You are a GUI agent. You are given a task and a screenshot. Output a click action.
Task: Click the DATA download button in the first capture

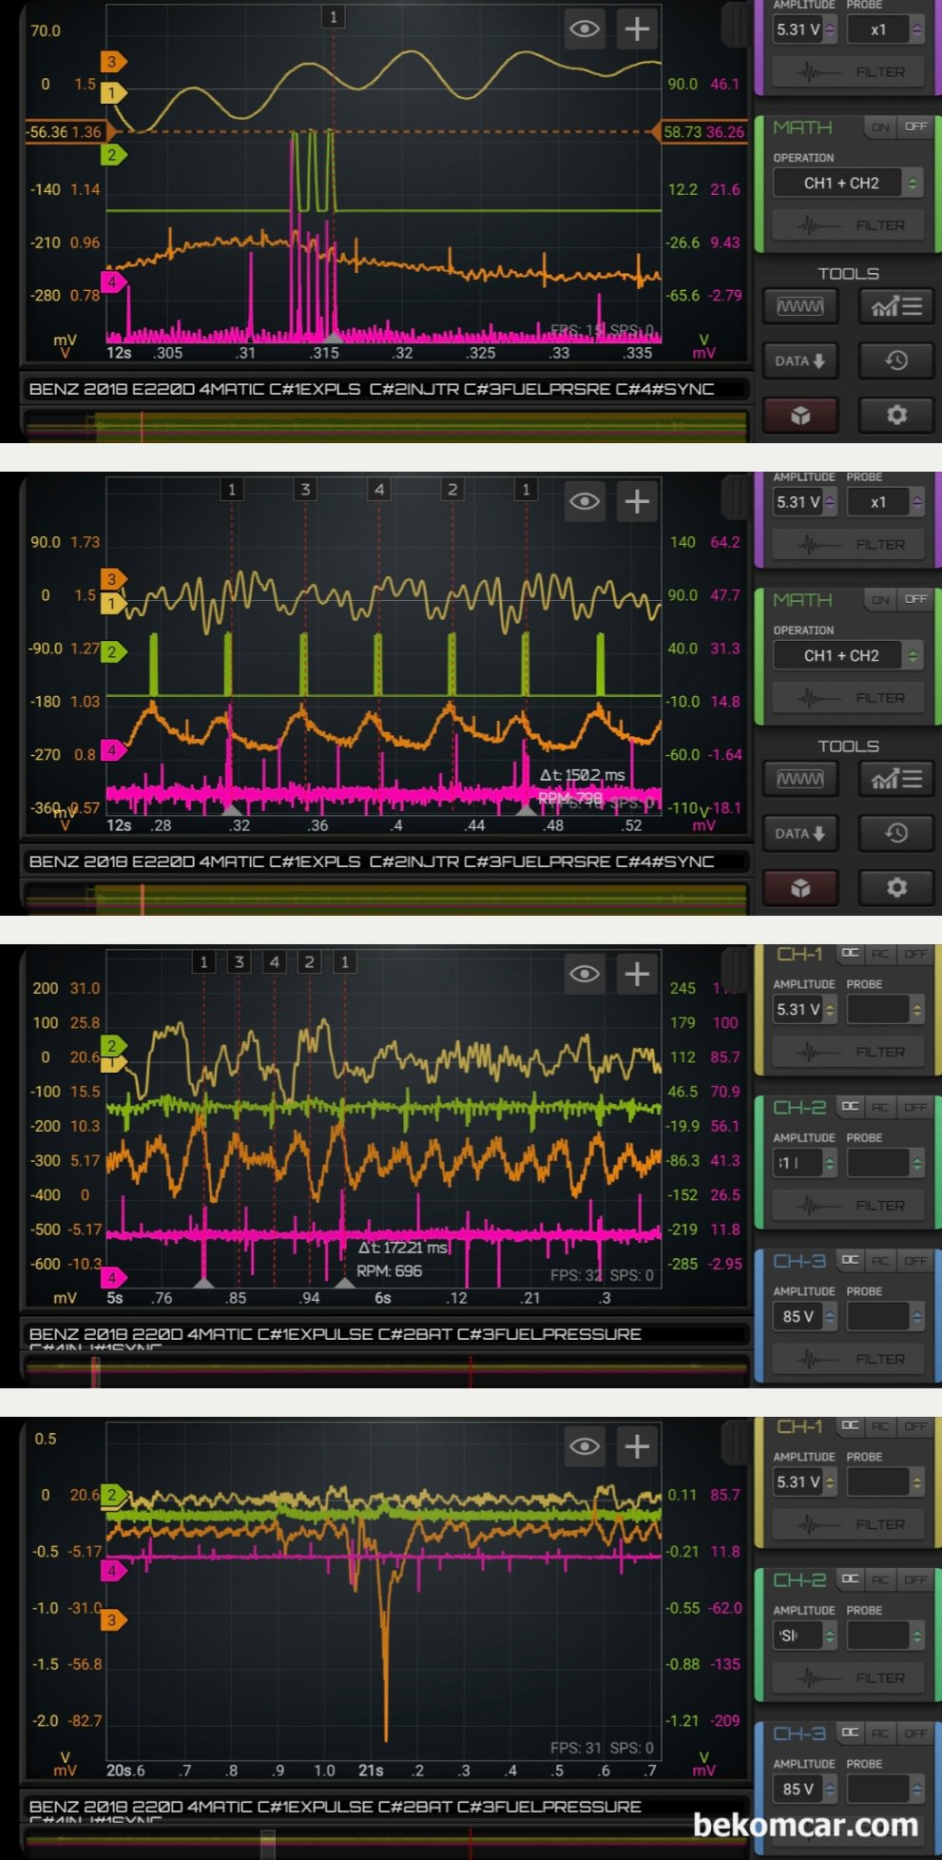coord(800,360)
